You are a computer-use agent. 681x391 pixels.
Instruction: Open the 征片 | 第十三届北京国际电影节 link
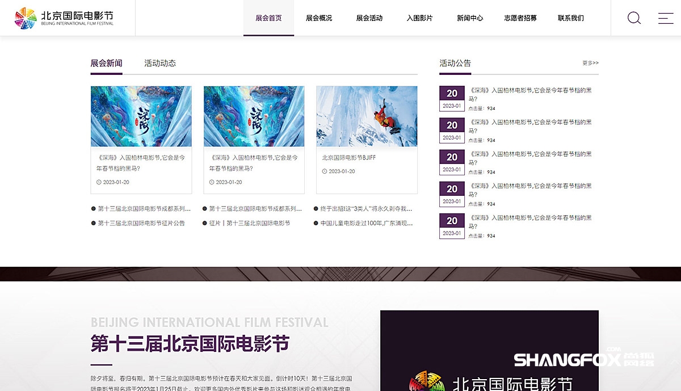click(250, 223)
